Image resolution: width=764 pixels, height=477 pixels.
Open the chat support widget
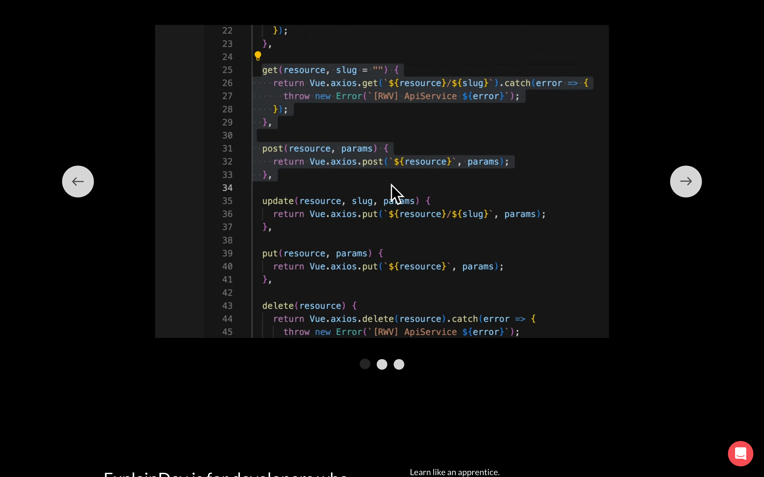[740, 453]
